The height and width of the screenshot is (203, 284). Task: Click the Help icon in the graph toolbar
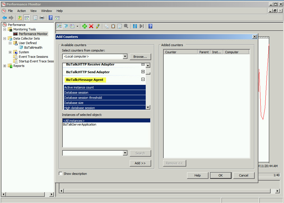pyautogui.click(x=150, y=26)
